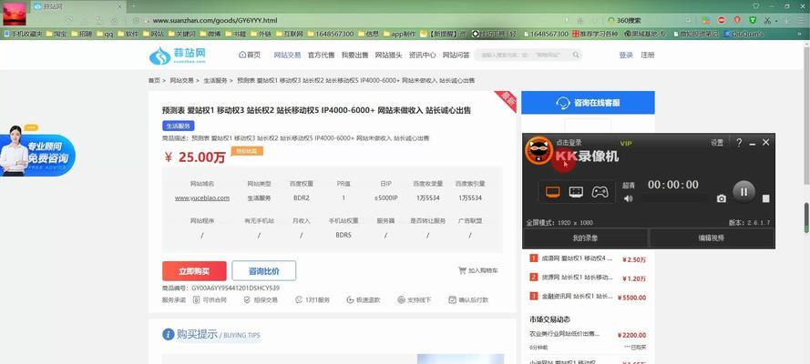This screenshot has width=810, height=364.
Task: Click 咨询在线客服 blue banner
Action: click(588, 103)
